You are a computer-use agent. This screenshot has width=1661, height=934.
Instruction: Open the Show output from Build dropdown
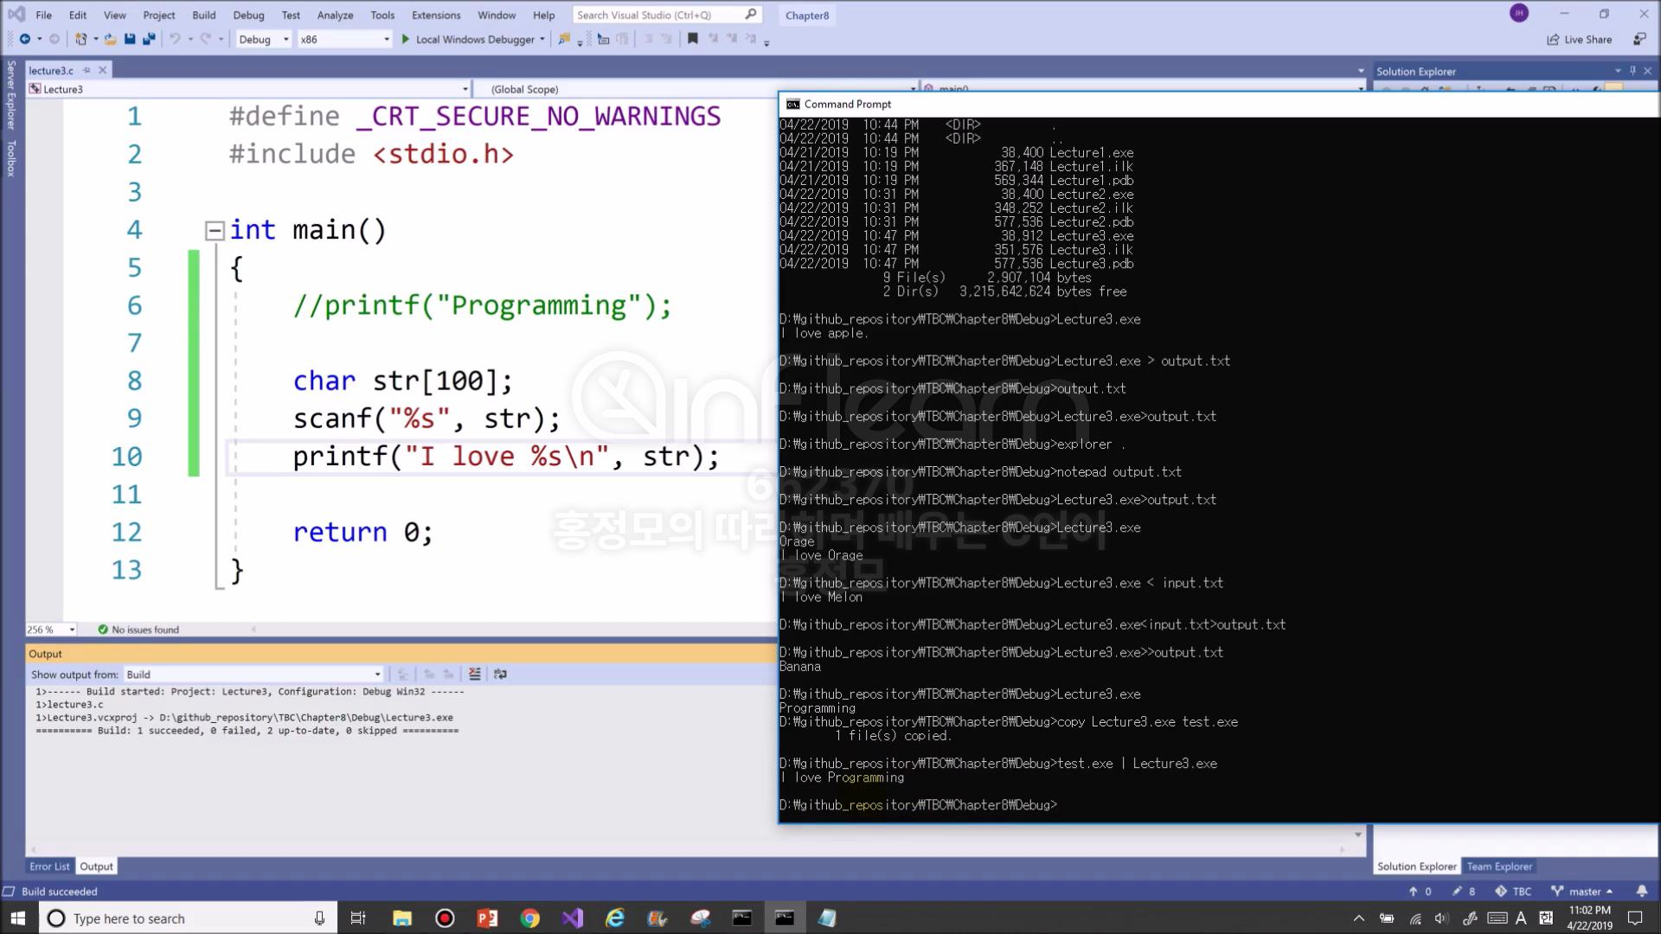[x=253, y=675]
